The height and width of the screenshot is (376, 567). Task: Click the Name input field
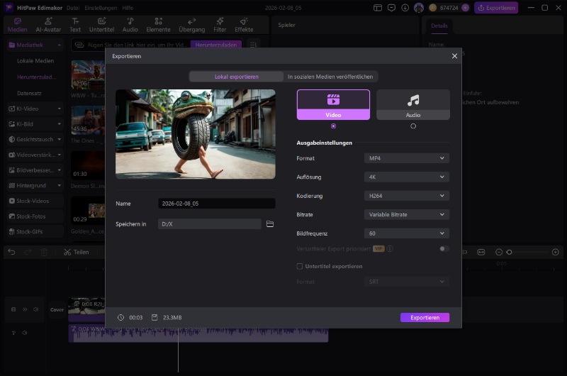point(216,204)
